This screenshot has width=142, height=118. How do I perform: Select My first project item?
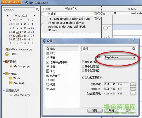click(21, 66)
